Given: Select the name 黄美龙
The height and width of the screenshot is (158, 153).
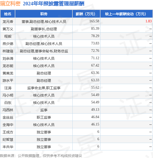Looking at the screenshot, I should 8,73.
